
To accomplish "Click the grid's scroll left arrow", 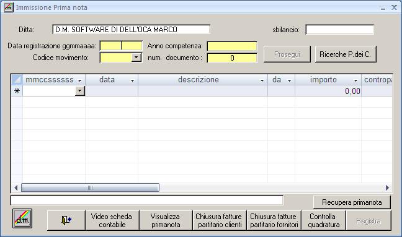I will (16, 187).
